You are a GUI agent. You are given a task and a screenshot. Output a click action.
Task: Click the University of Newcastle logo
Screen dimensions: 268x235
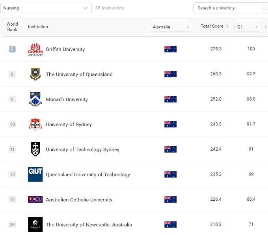(35, 224)
